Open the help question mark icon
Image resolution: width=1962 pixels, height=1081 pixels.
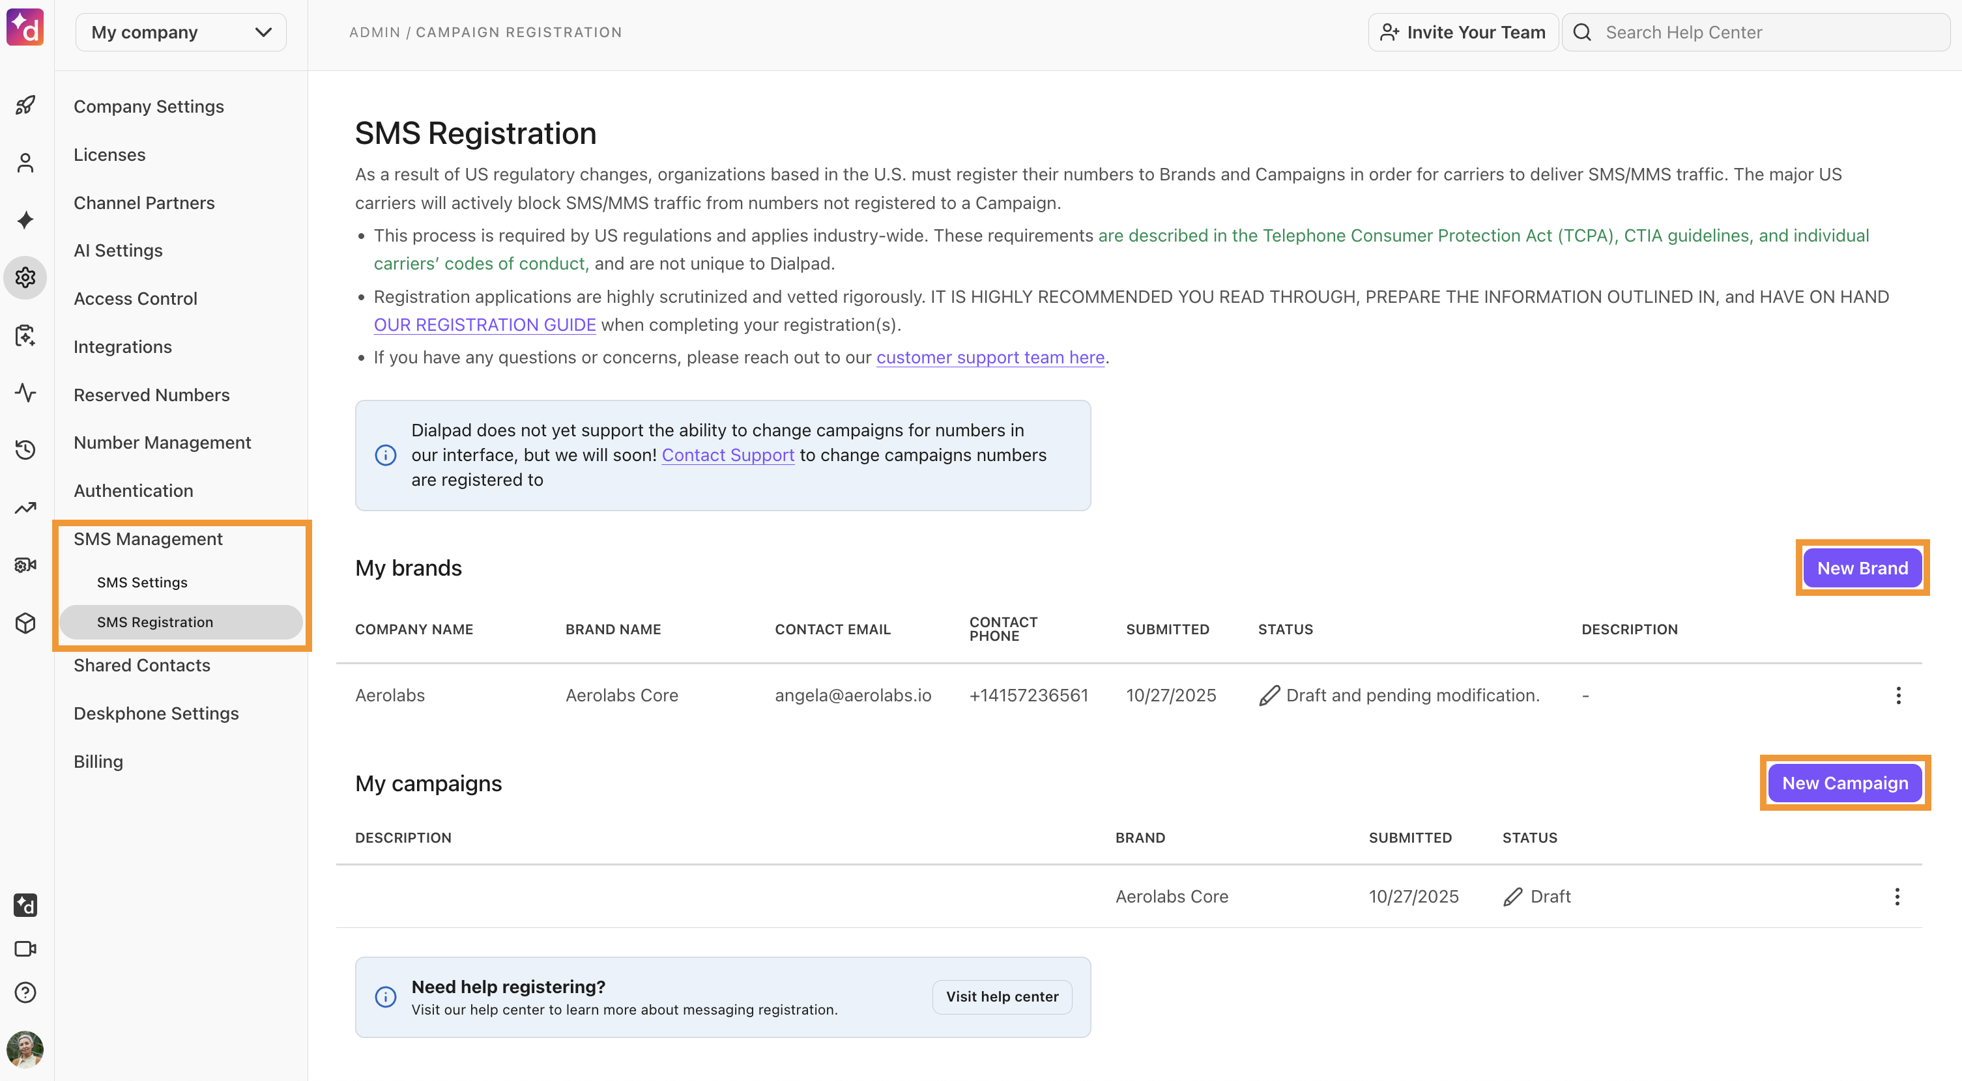coord(25,992)
